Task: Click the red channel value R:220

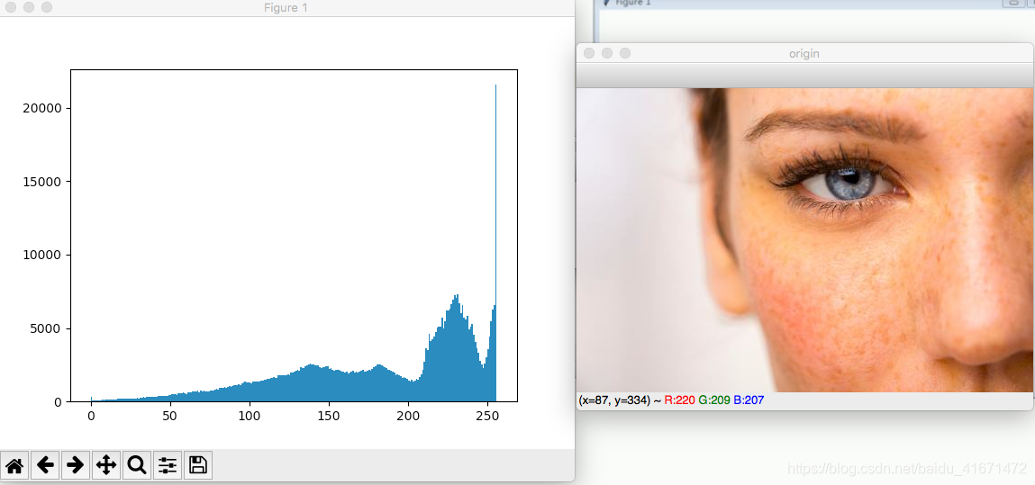Action: [x=679, y=400]
